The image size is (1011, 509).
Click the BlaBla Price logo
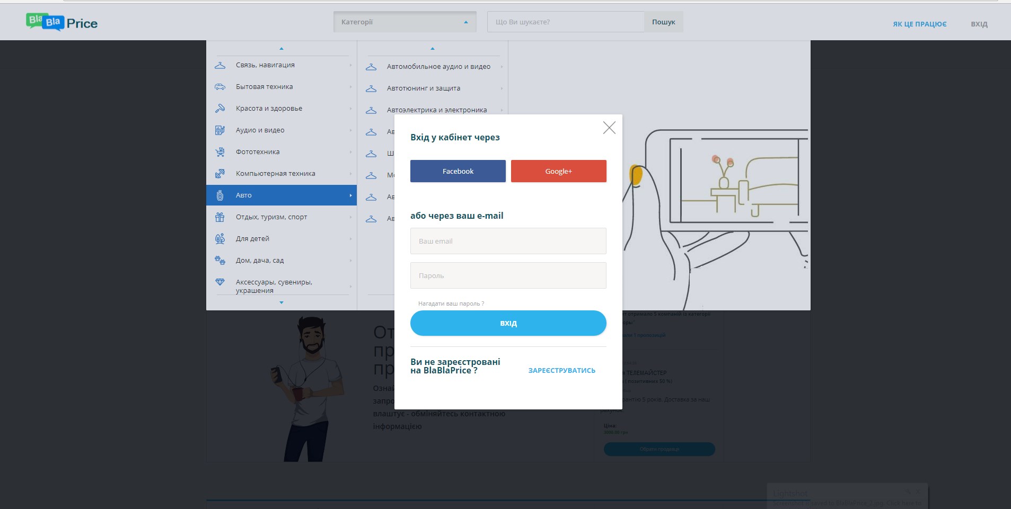[62, 22]
